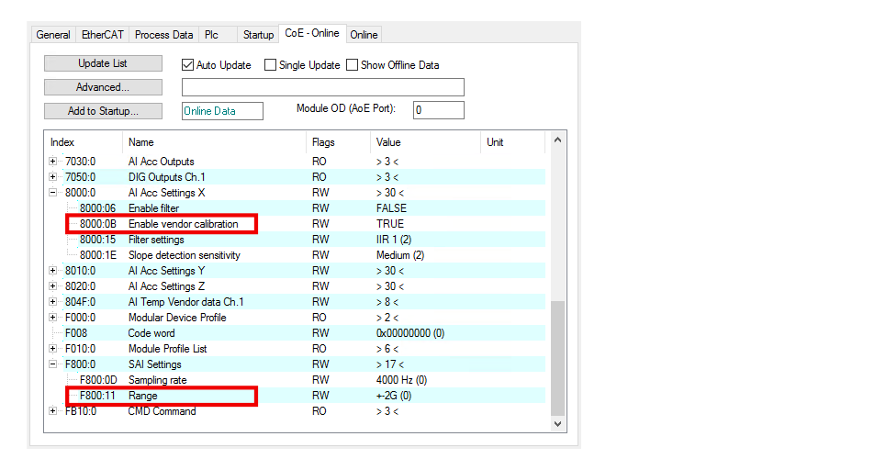Switch to the General tab
The width and height of the screenshot is (886, 470).
[x=53, y=35]
